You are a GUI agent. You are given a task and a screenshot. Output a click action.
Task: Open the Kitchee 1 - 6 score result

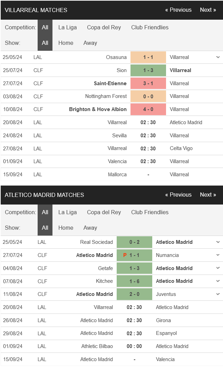tap(134, 281)
